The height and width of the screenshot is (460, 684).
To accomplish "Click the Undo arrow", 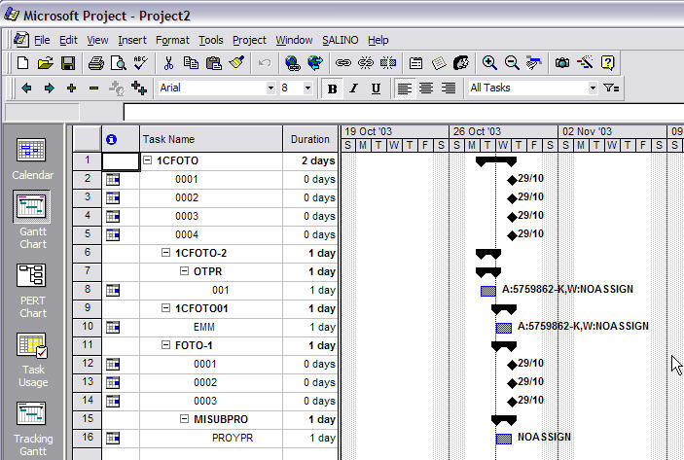I will [265, 63].
